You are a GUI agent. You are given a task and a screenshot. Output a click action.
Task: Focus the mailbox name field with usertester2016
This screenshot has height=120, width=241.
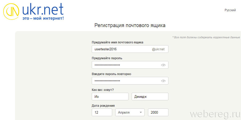(x=120, y=49)
